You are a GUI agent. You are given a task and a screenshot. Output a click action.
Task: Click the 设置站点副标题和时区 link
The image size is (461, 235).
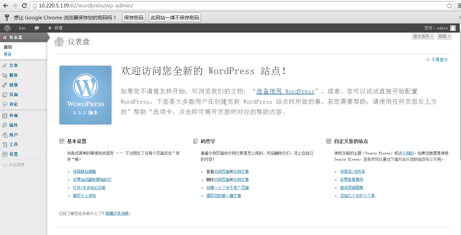(92, 180)
